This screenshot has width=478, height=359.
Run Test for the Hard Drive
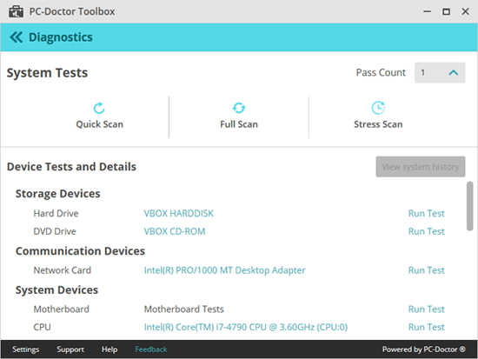click(x=426, y=214)
